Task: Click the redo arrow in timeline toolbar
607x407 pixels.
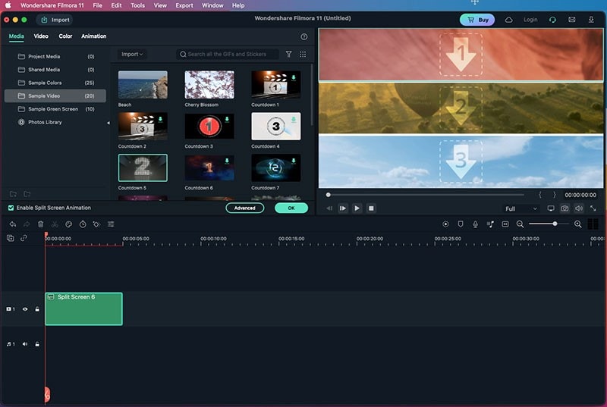Action: tap(27, 224)
